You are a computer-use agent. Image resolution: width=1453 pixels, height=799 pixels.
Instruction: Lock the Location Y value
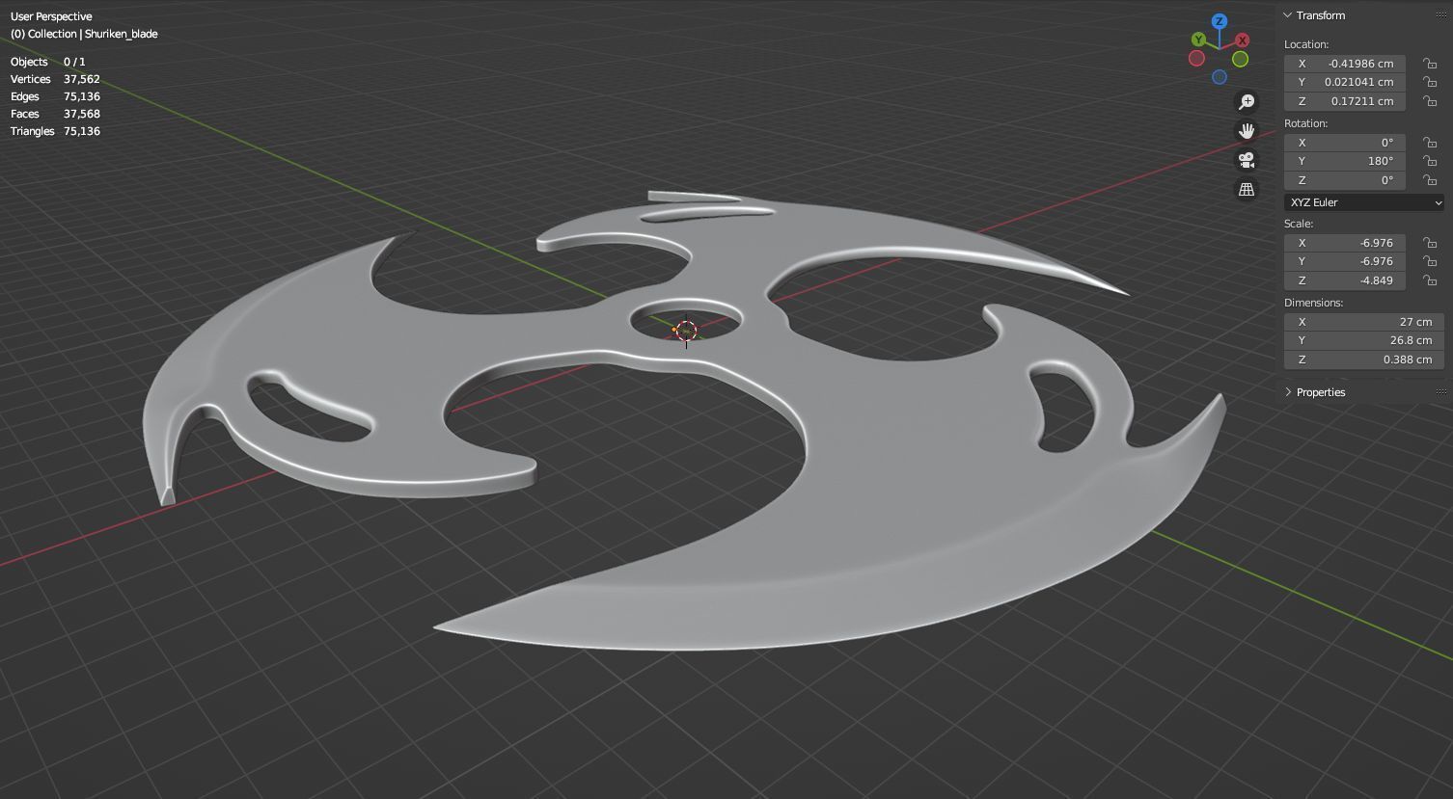click(x=1430, y=82)
